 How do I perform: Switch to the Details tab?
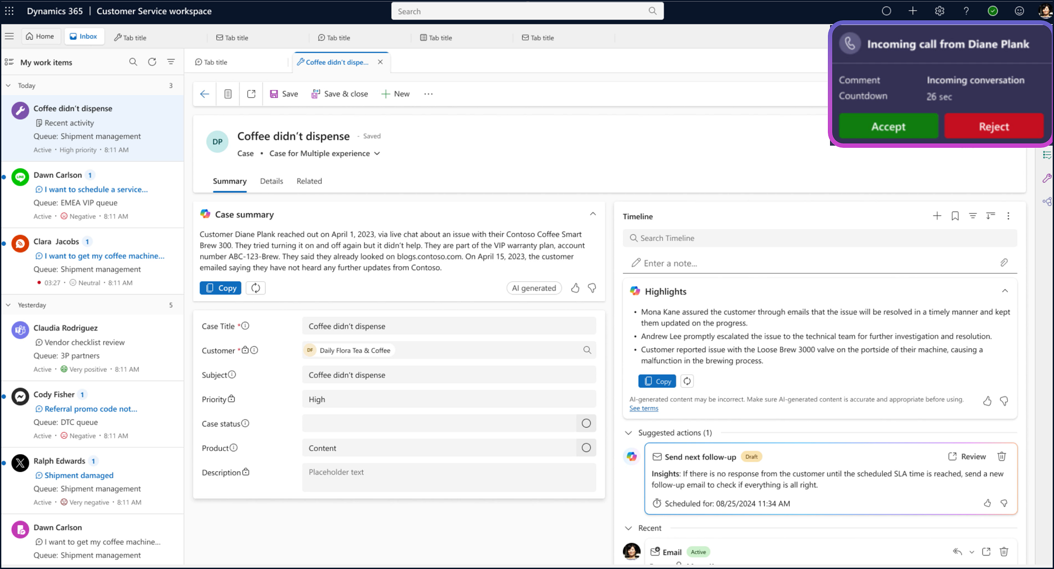[271, 181]
